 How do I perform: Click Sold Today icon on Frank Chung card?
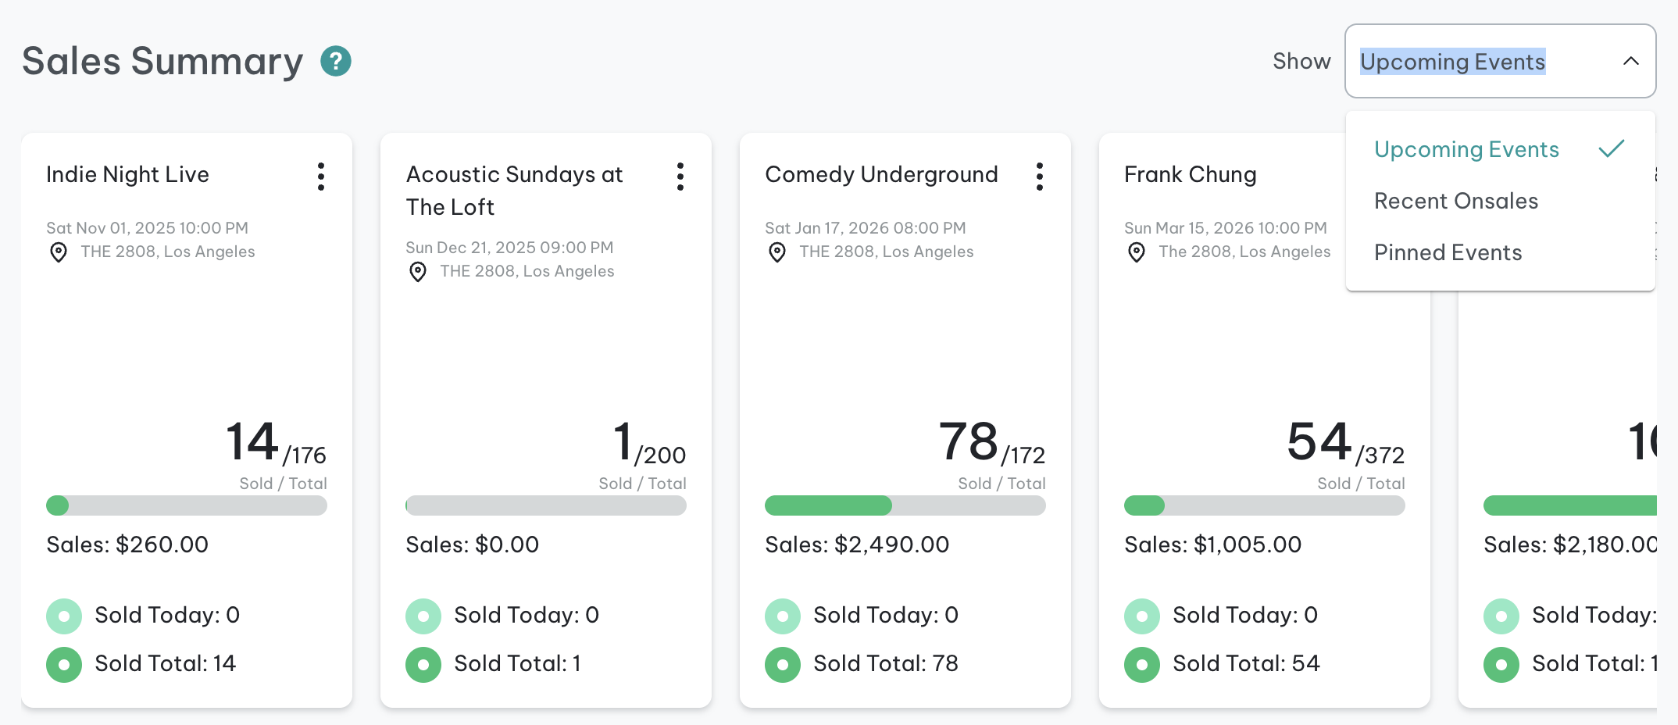[x=1142, y=616]
